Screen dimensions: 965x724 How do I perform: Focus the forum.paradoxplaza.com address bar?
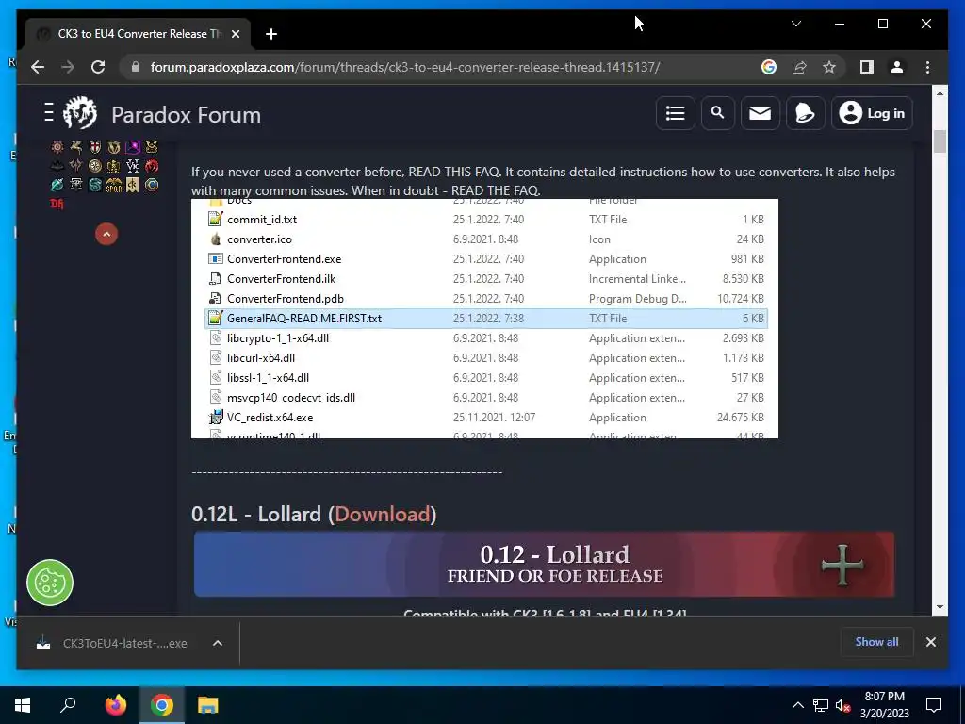(x=405, y=67)
